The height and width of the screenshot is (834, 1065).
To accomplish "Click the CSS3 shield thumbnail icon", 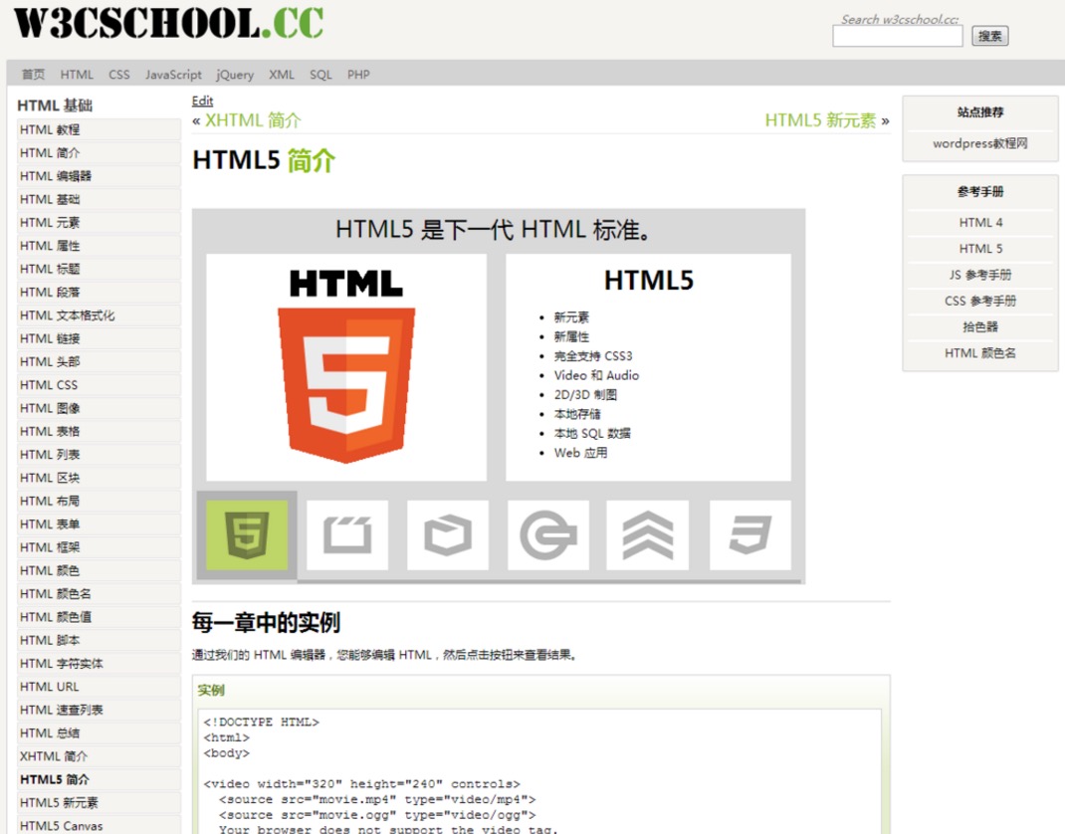I will (749, 535).
